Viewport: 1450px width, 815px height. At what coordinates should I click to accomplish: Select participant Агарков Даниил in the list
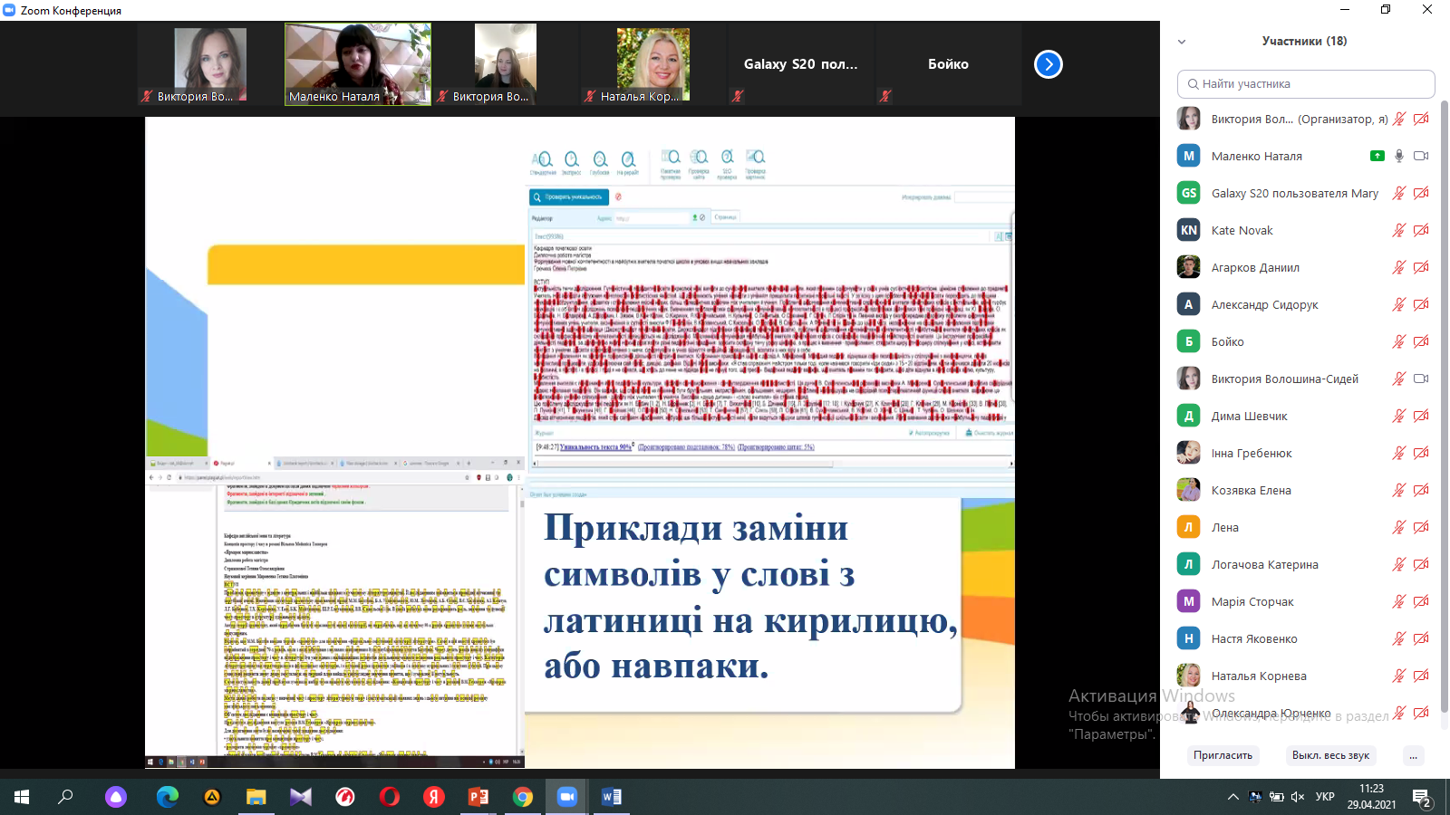[1255, 267]
